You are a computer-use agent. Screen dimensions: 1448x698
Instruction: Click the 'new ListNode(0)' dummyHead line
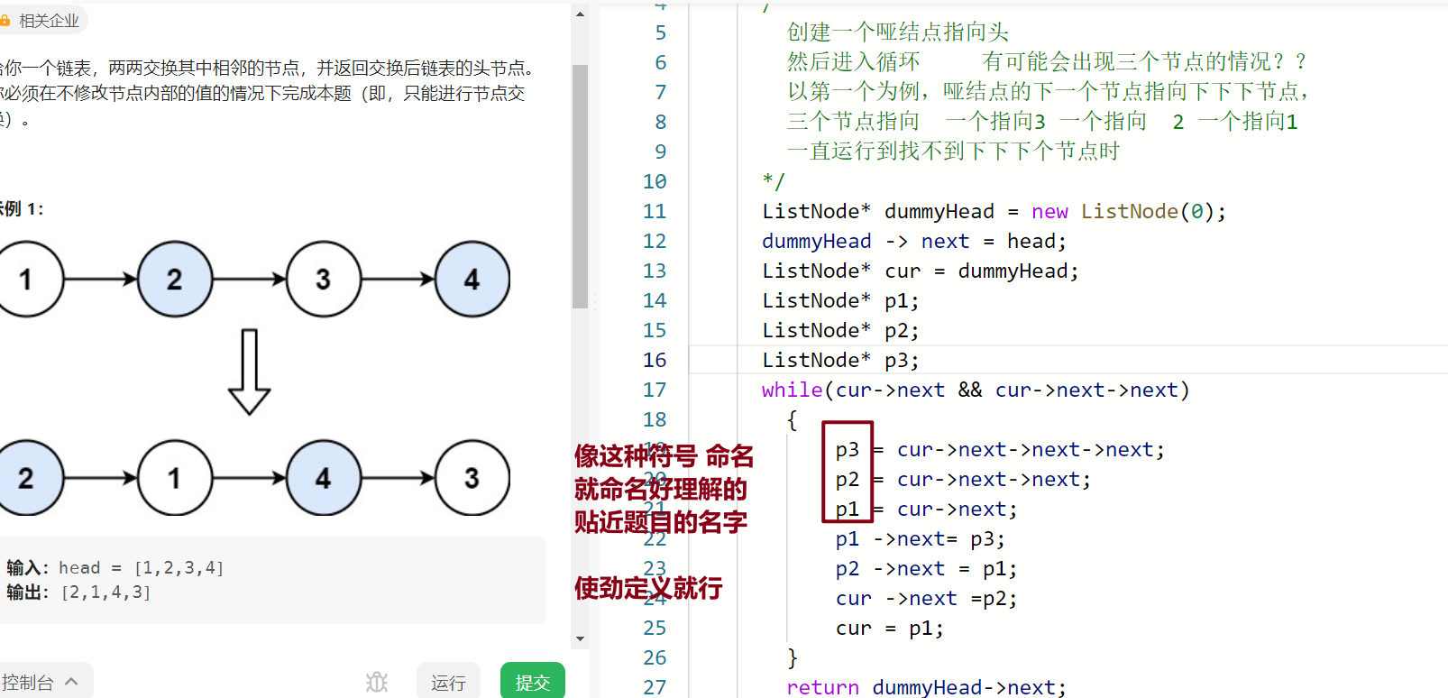pos(994,211)
